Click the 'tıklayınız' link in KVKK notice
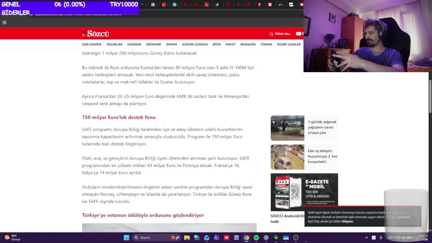 pyautogui.click(x=347, y=221)
